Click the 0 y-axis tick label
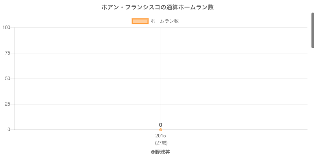Viewport: 315px width, 157px height. [9, 130]
